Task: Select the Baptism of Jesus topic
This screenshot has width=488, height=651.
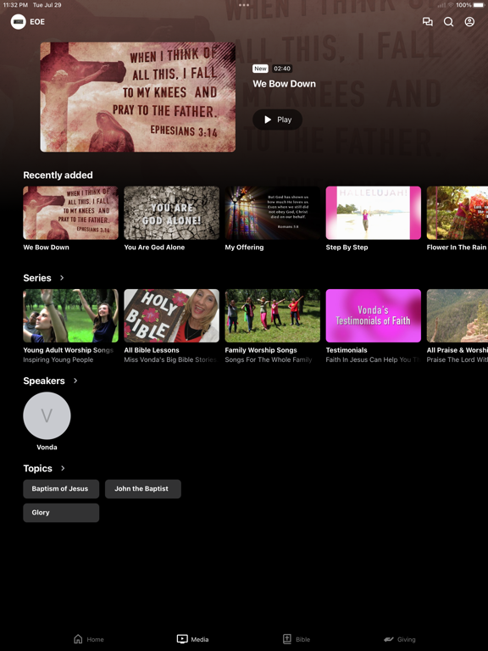Action: 61,488
